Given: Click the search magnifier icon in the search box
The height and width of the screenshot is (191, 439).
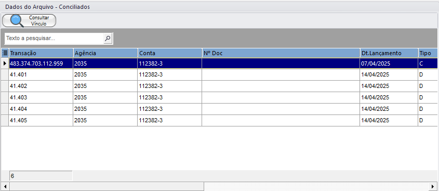Looking at the screenshot, I should coord(108,39).
